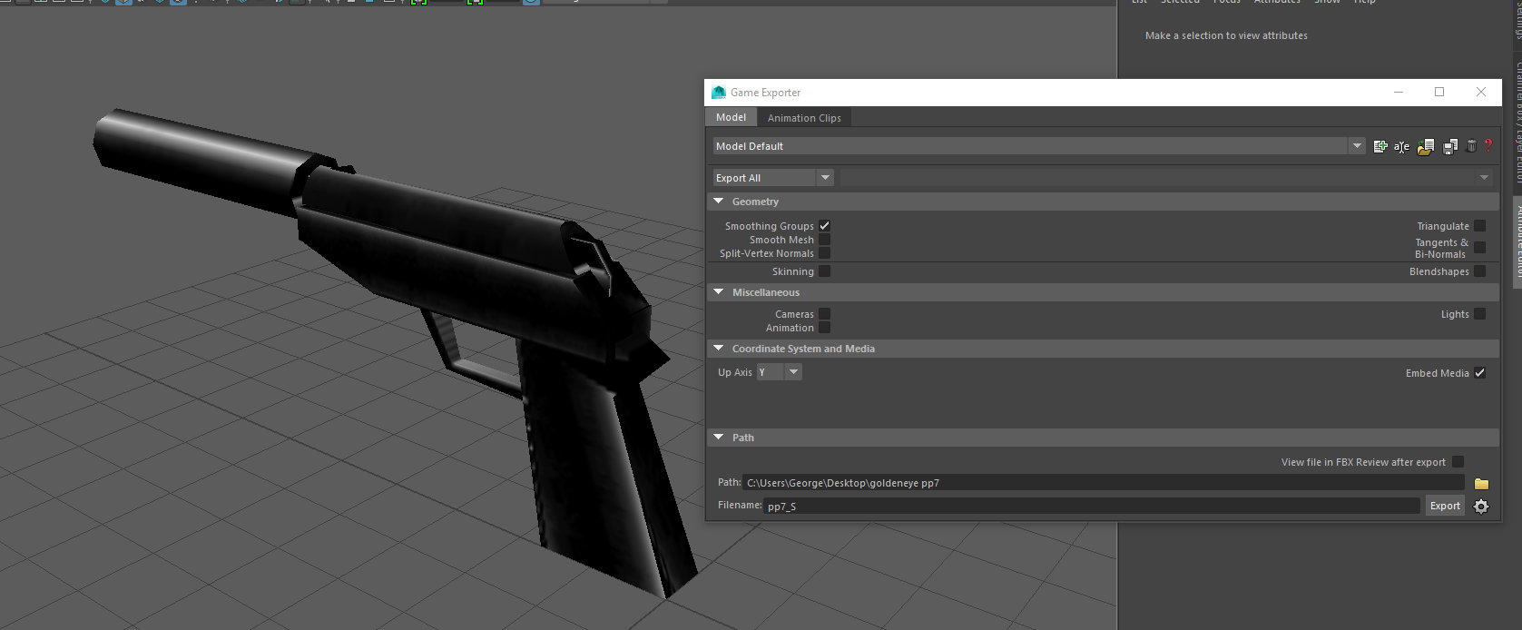Enable Smooth Mesh checkbox
The width and height of the screenshot is (1522, 630).
point(825,240)
